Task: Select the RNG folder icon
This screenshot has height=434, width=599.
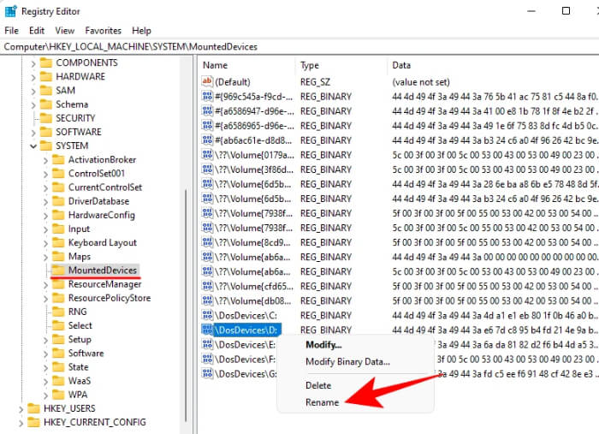Action: pyautogui.click(x=58, y=312)
